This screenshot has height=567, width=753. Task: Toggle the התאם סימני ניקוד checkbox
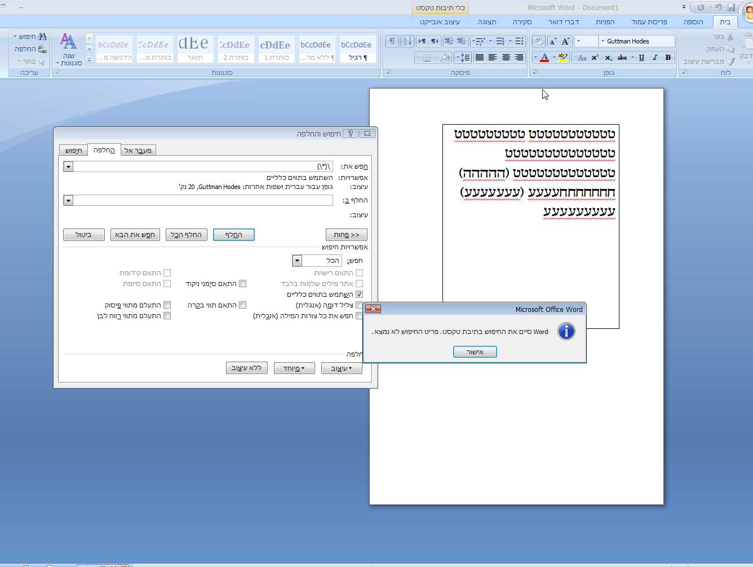tap(242, 284)
